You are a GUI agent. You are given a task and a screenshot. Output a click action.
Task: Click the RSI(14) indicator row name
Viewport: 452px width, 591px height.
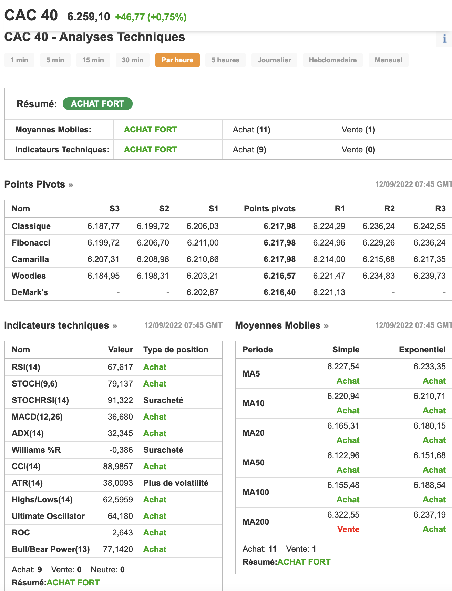point(26,367)
